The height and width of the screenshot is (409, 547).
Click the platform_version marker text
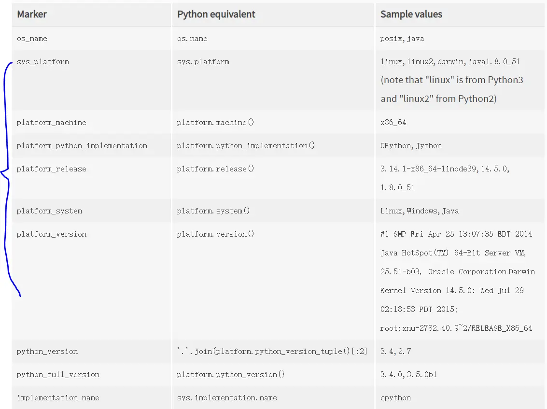point(52,234)
